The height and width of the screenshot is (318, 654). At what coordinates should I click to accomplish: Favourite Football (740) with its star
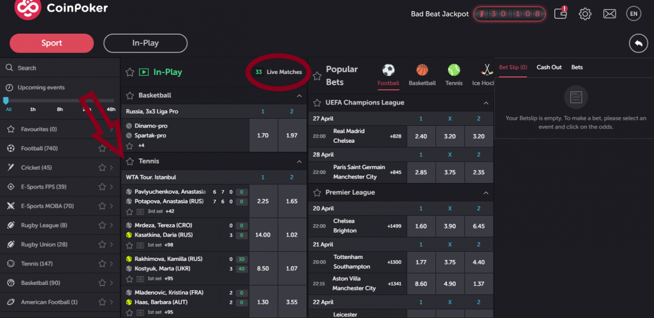point(102,148)
